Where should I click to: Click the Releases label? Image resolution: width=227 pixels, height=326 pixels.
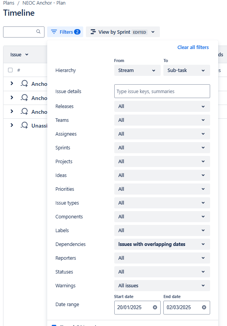click(x=64, y=106)
